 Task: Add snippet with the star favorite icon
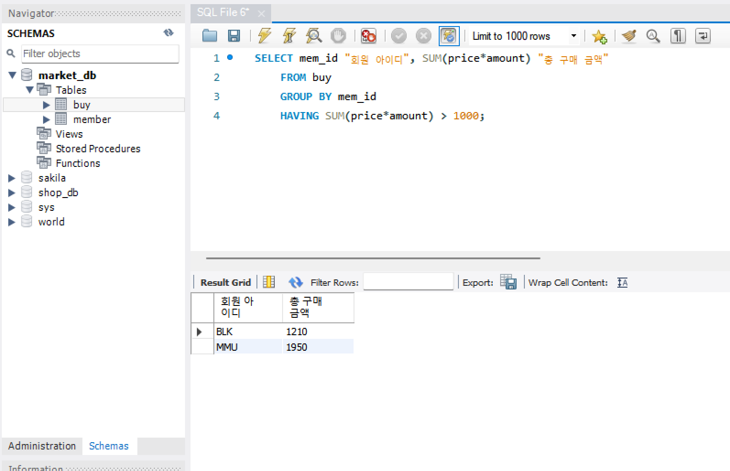pyautogui.click(x=599, y=36)
